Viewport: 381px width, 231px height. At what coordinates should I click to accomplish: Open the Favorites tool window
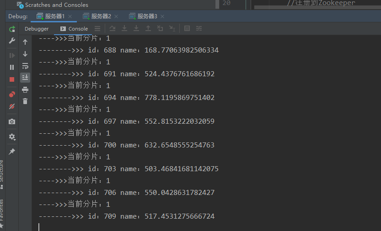[x=2, y=214]
